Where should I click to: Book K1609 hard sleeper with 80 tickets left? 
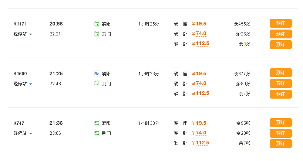[x=280, y=83]
